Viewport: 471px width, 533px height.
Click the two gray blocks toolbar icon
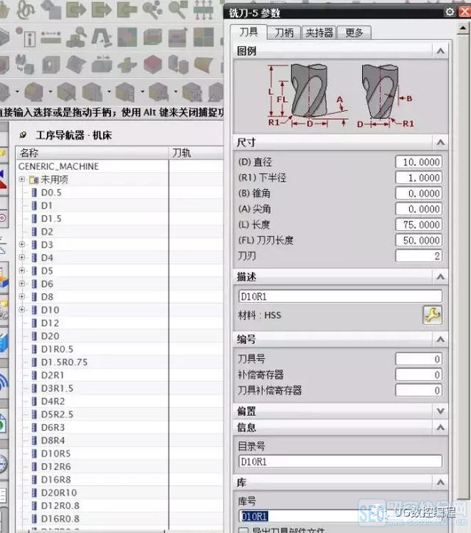click(179, 64)
